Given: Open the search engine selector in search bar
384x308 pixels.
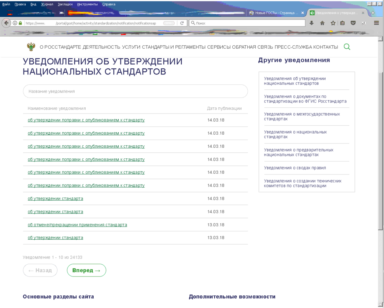Looking at the screenshot, I should [193, 23].
